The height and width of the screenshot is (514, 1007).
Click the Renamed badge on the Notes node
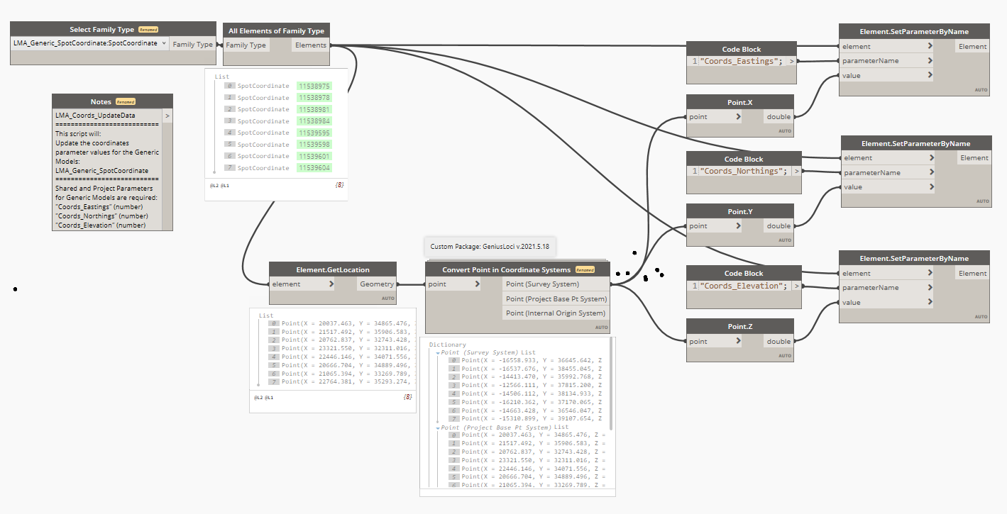coord(126,102)
